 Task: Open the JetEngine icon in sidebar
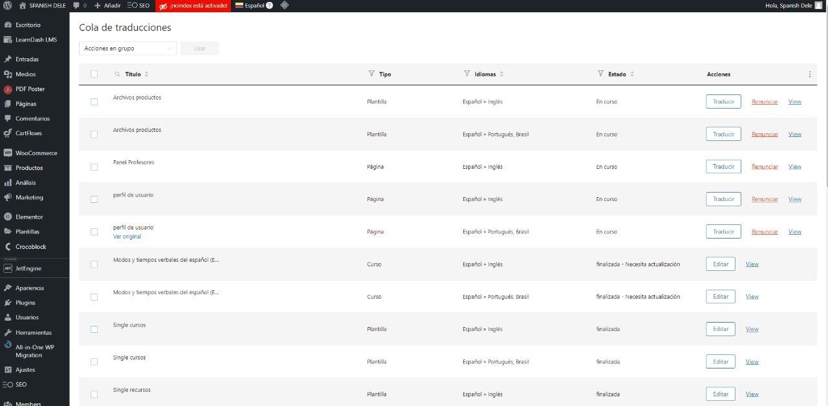point(8,268)
